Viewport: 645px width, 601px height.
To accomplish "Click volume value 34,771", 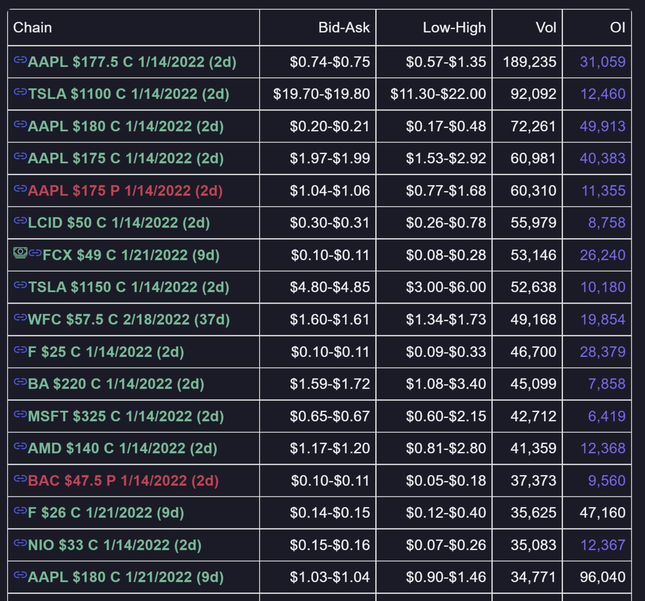I will click(x=533, y=577).
